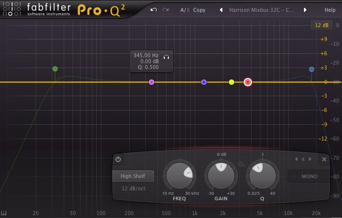
Task: Open the High Shelf filter shape dropdown
Action: [x=133, y=176]
